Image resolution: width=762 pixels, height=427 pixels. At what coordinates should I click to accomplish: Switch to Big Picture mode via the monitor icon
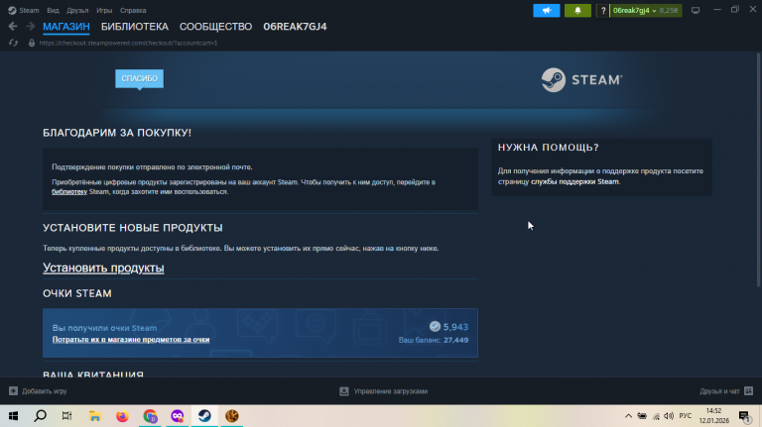[x=696, y=10]
